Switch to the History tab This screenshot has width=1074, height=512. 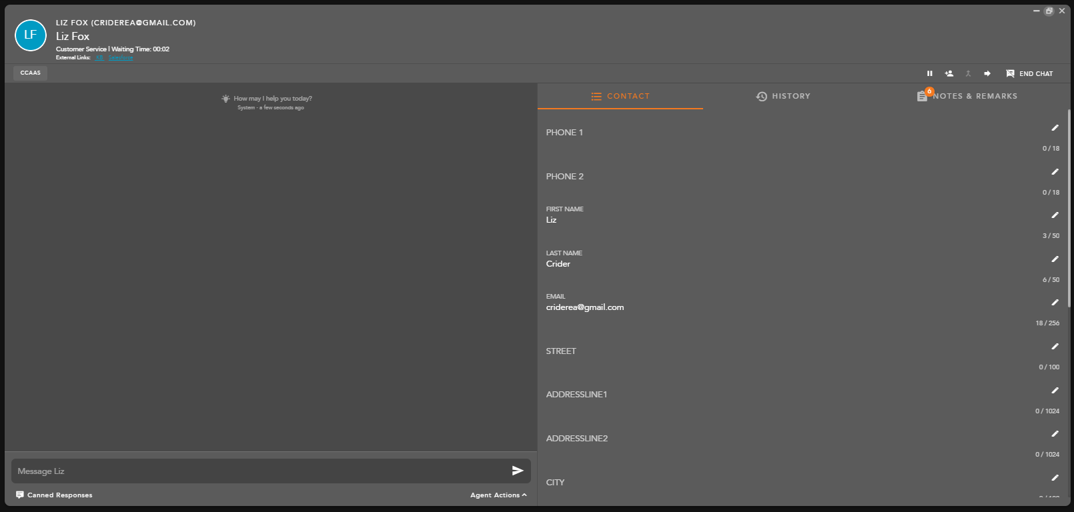[x=783, y=96]
